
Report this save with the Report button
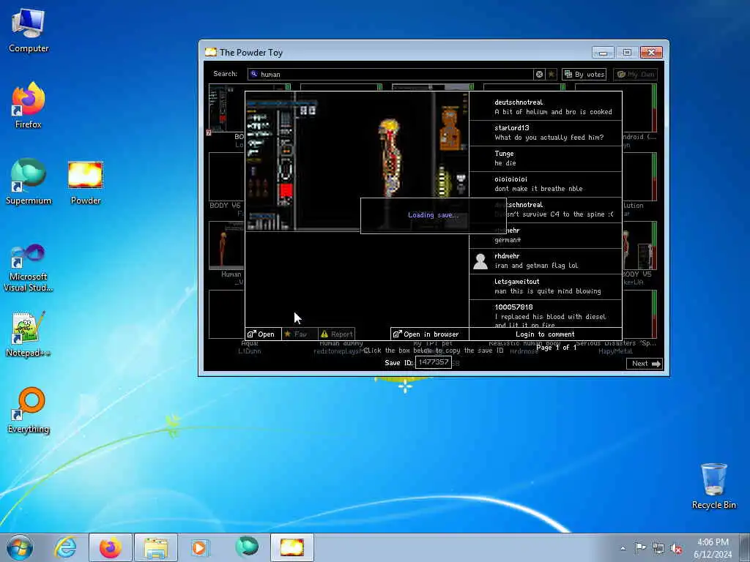pos(336,334)
